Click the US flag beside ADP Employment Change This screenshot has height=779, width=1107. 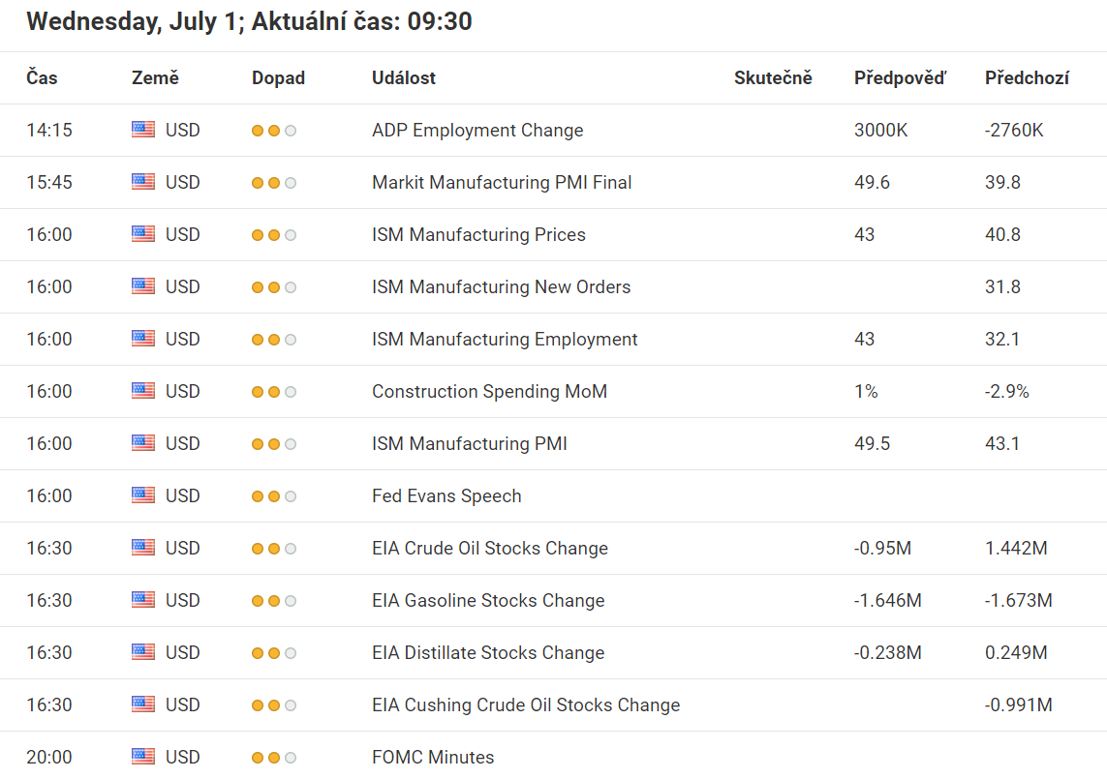coord(143,130)
